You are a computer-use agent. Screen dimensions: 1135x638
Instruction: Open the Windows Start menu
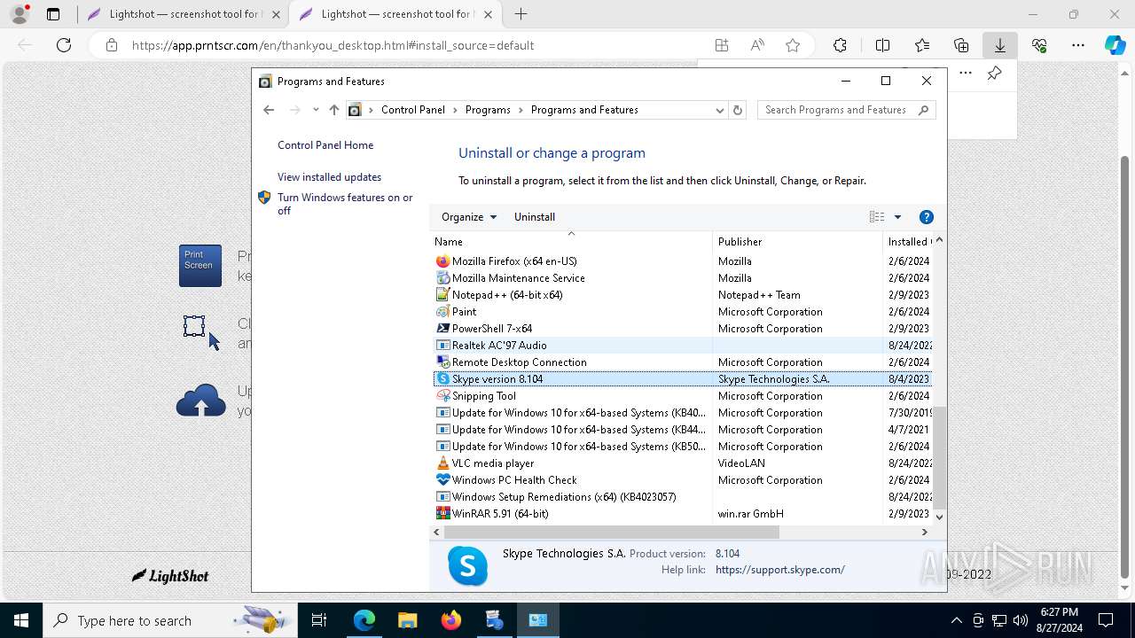21,620
